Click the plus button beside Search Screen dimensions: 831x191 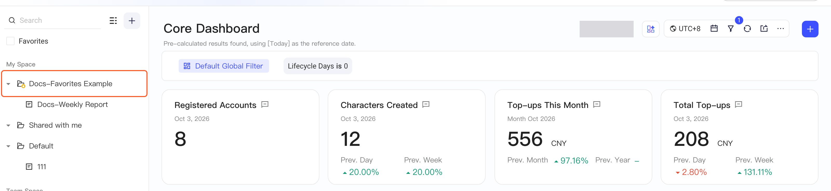(x=132, y=21)
